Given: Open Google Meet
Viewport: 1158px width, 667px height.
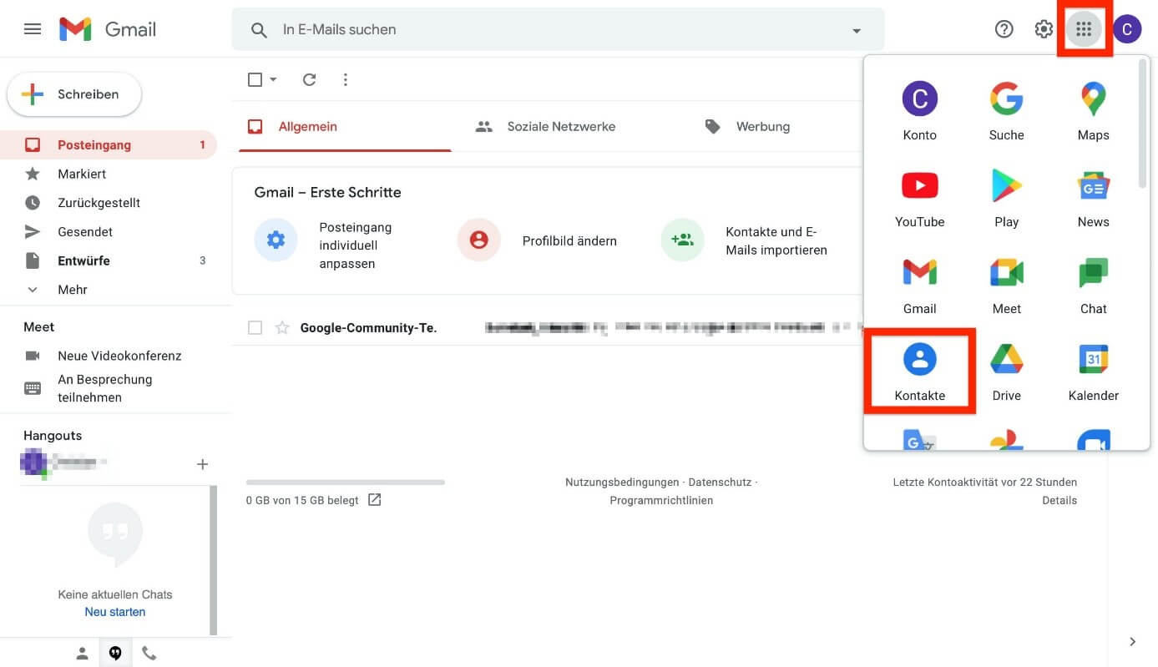Looking at the screenshot, I should coord(1006,284).
